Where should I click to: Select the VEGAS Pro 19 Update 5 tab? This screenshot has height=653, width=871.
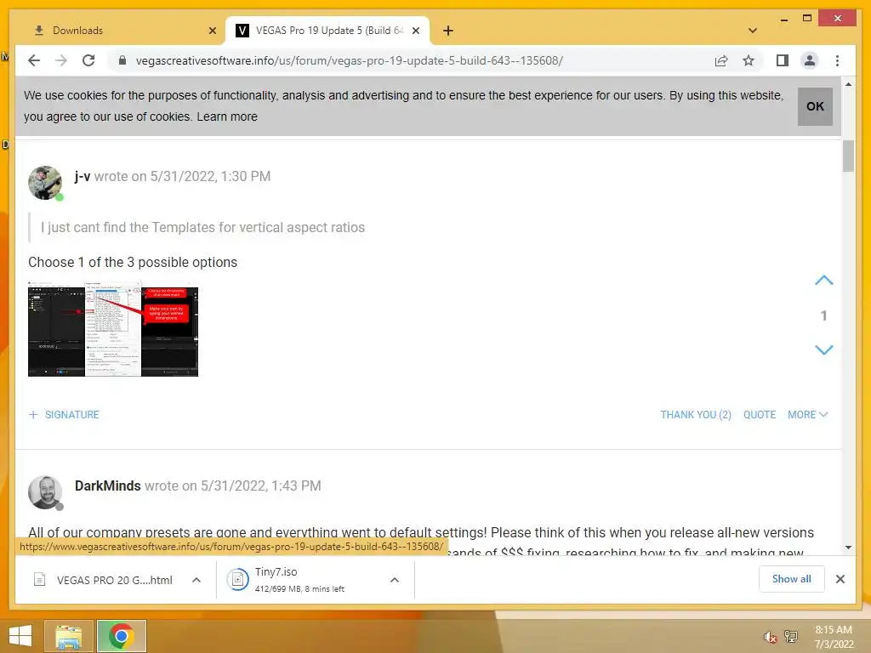tap(327, 31)
